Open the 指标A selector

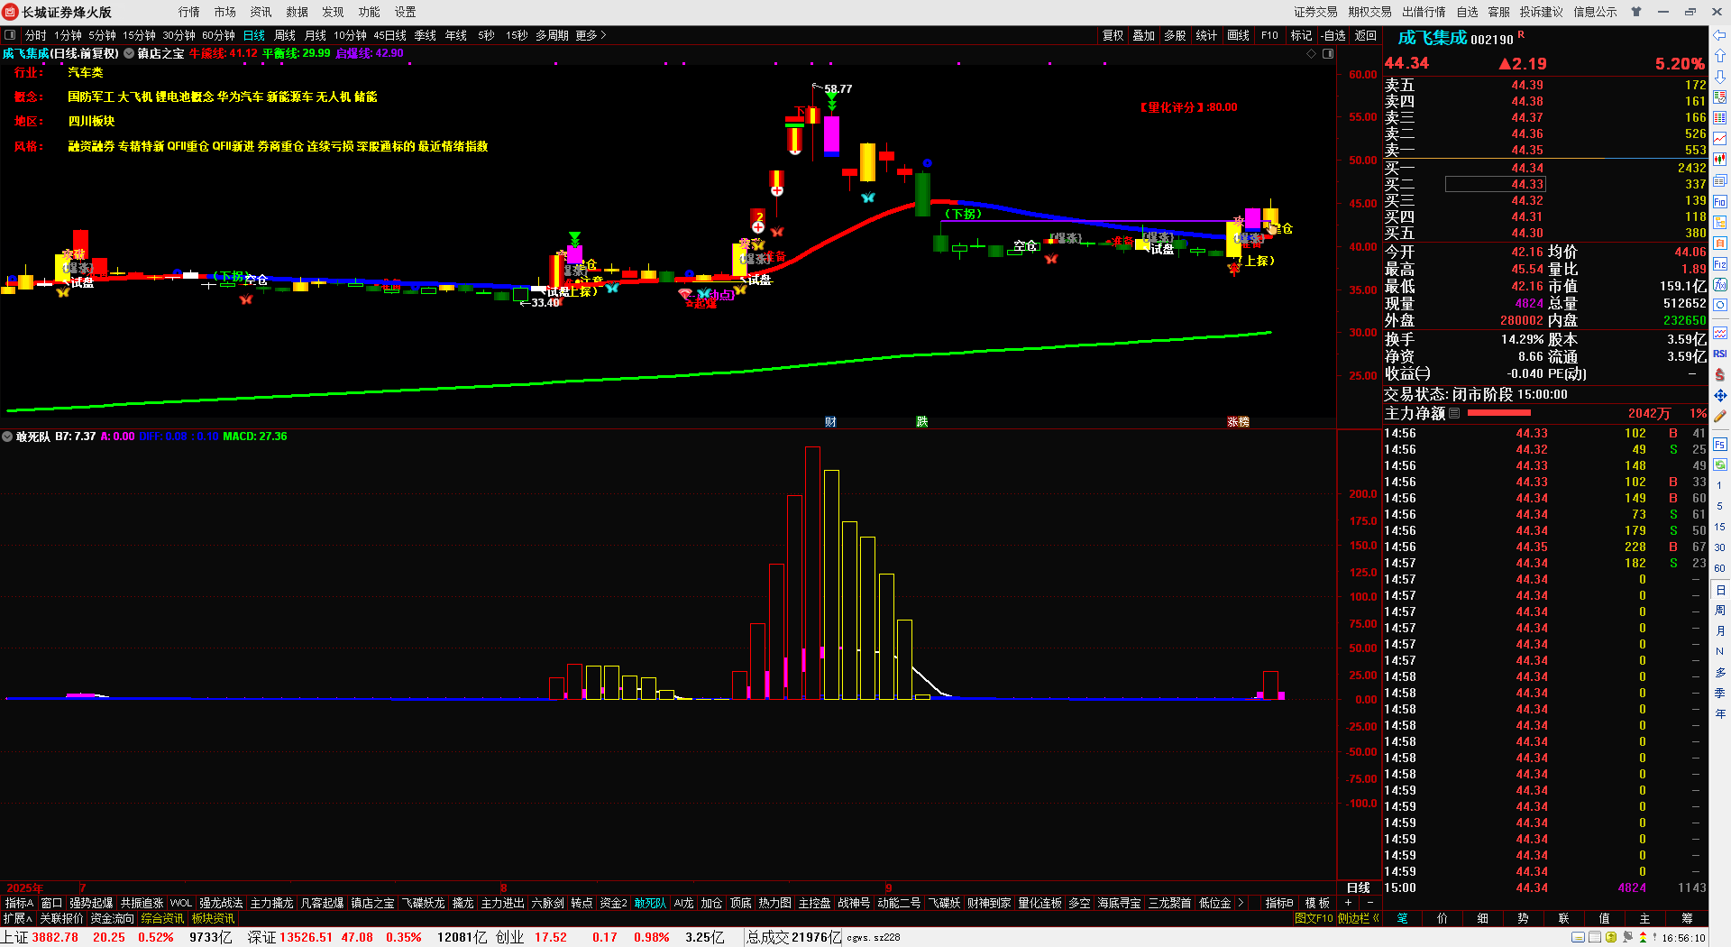click(x=19, y=903)
